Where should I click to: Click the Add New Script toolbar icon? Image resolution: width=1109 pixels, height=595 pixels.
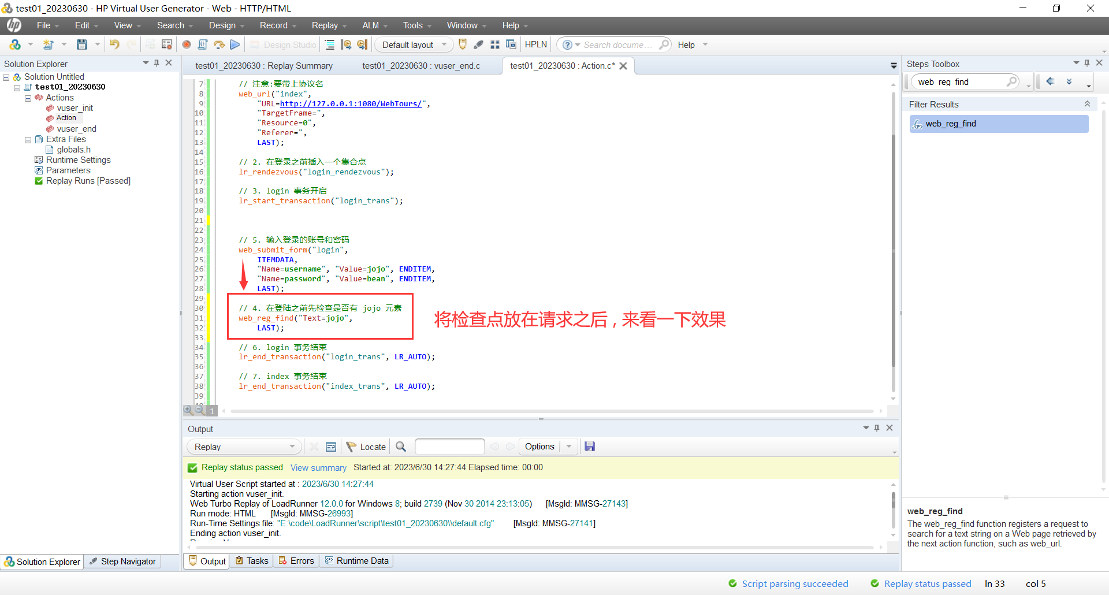point(49,44)
